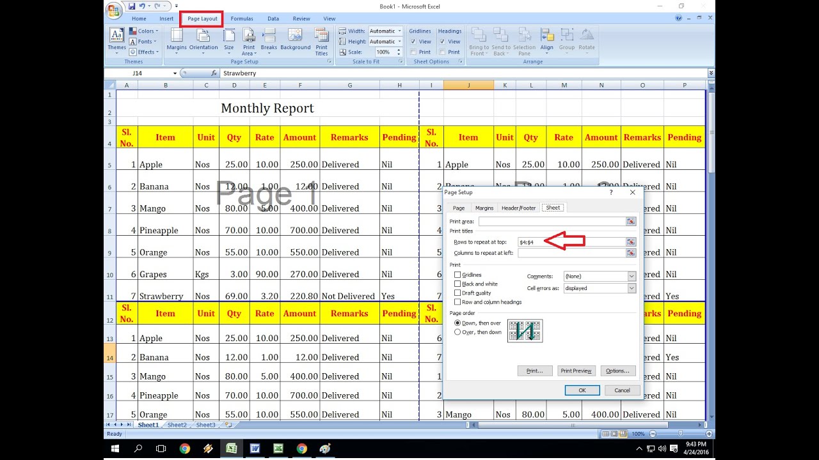Viewport: 819px width, 460px height.
Task: Open the Breaks menu
Action: (269, 41)
